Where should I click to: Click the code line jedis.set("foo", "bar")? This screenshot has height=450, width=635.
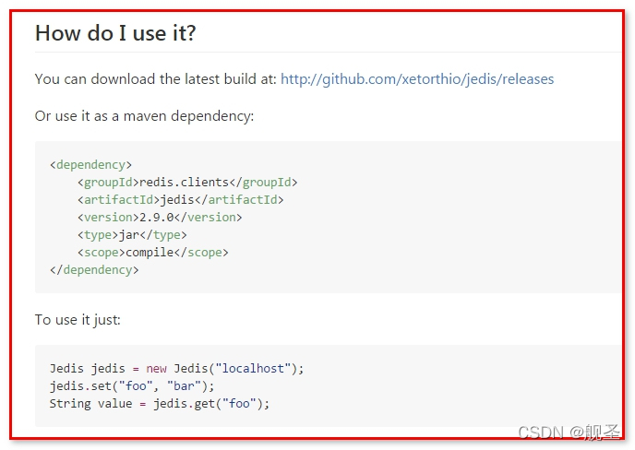coord(132,386)
